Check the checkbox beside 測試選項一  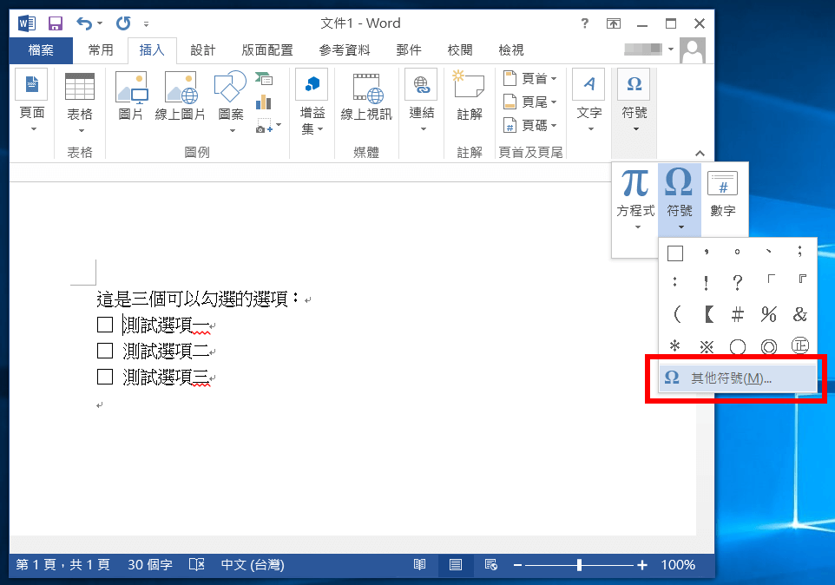104,324
